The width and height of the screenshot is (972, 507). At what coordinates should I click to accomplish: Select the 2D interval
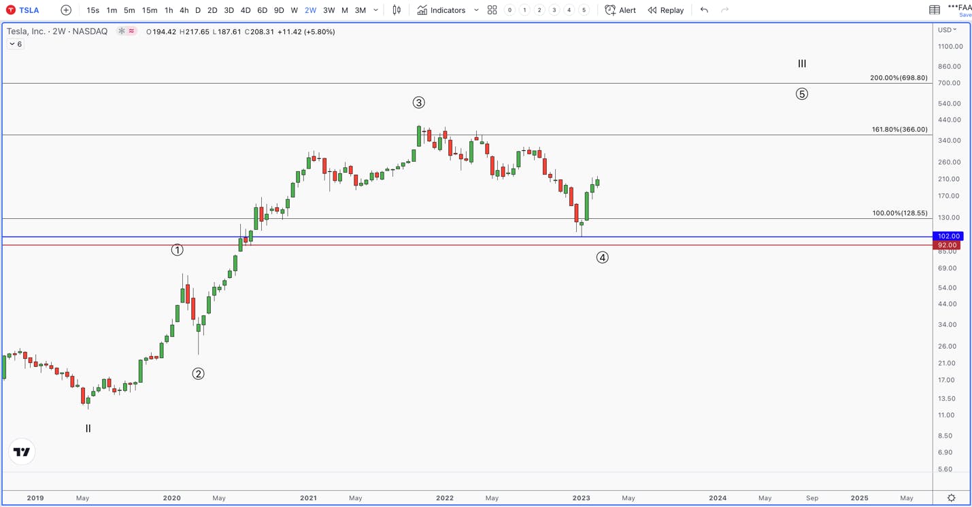212,10
